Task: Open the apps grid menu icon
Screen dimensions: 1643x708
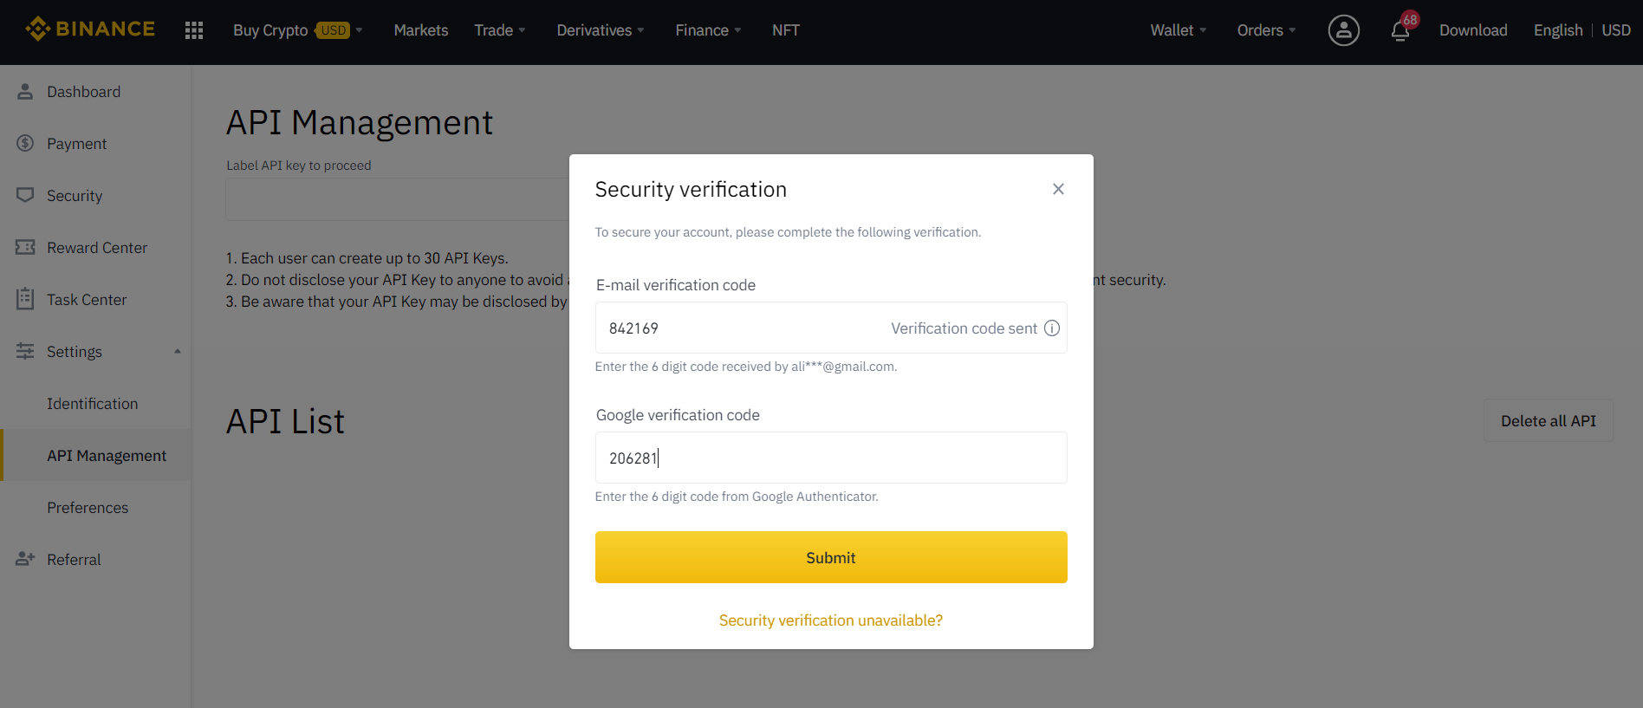Action: click(x=194, y=30)
